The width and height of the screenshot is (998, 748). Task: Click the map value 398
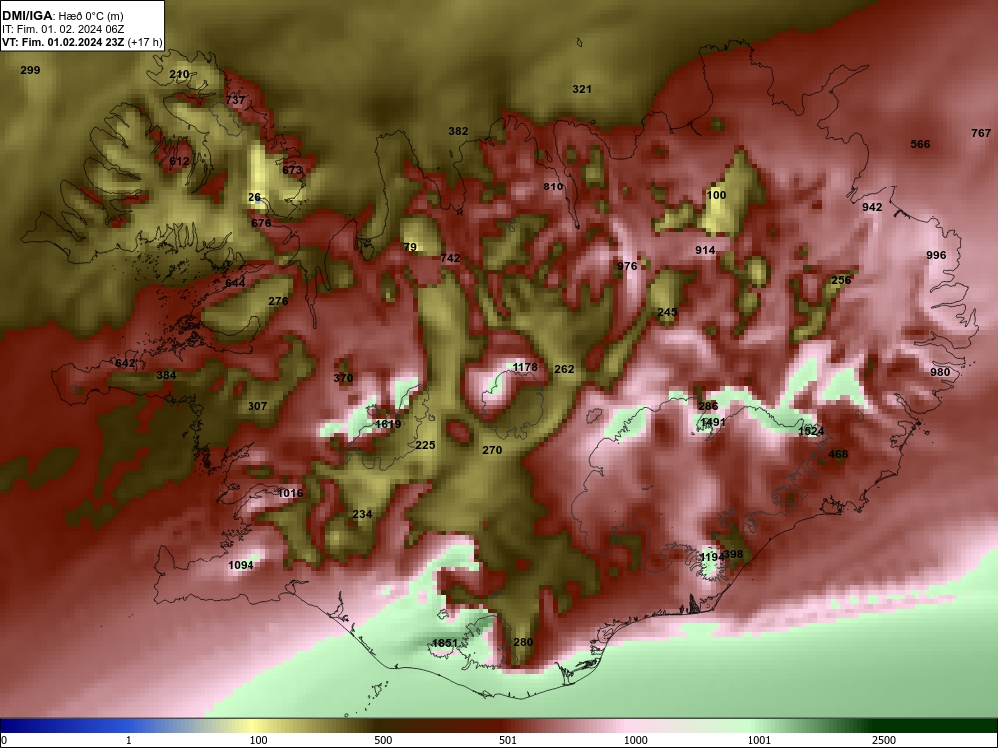pos(734,554)
